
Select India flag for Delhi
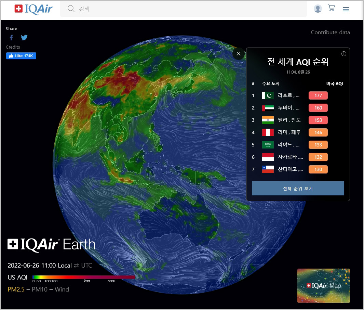pyautogui.click(x=268, y=120)
